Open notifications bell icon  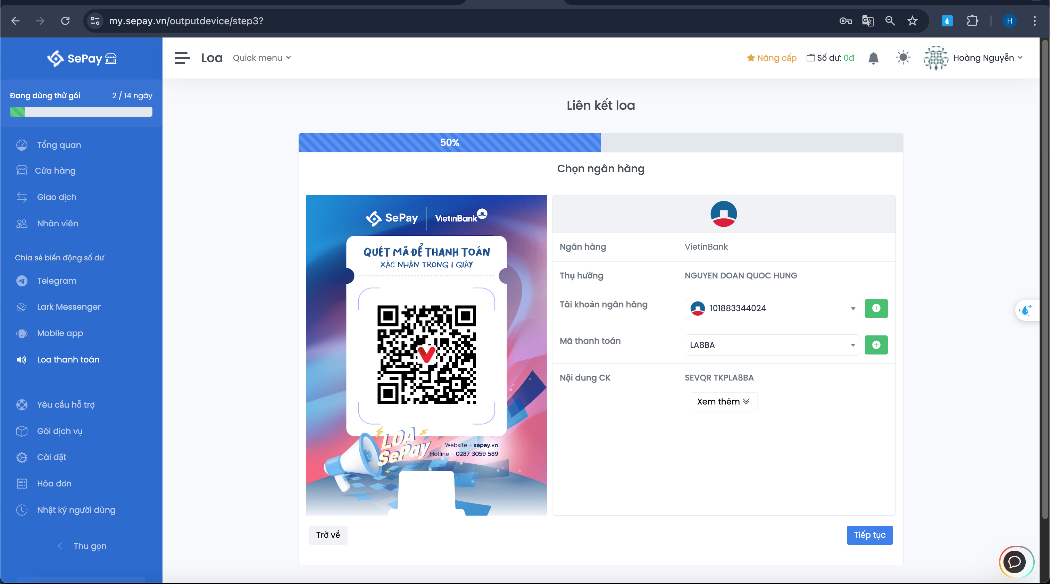pos(873,58)
